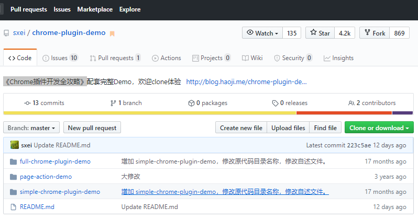View the 2 contributors link

[x=372, y=103]
